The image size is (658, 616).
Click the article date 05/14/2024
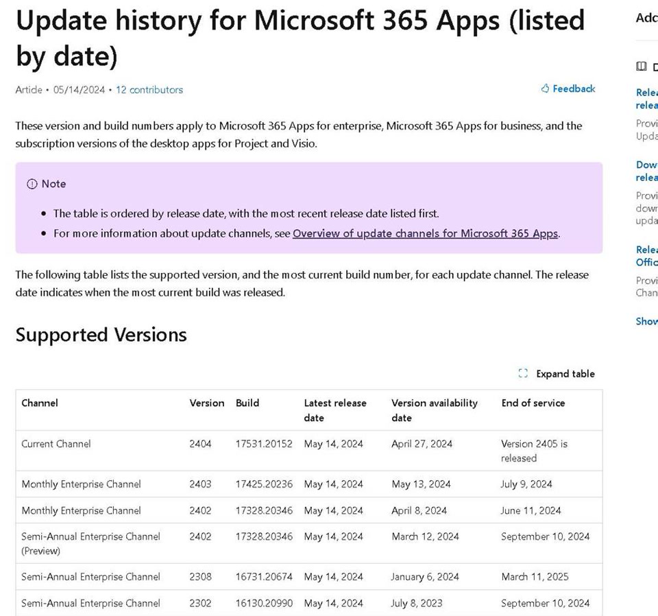[79, 90]
